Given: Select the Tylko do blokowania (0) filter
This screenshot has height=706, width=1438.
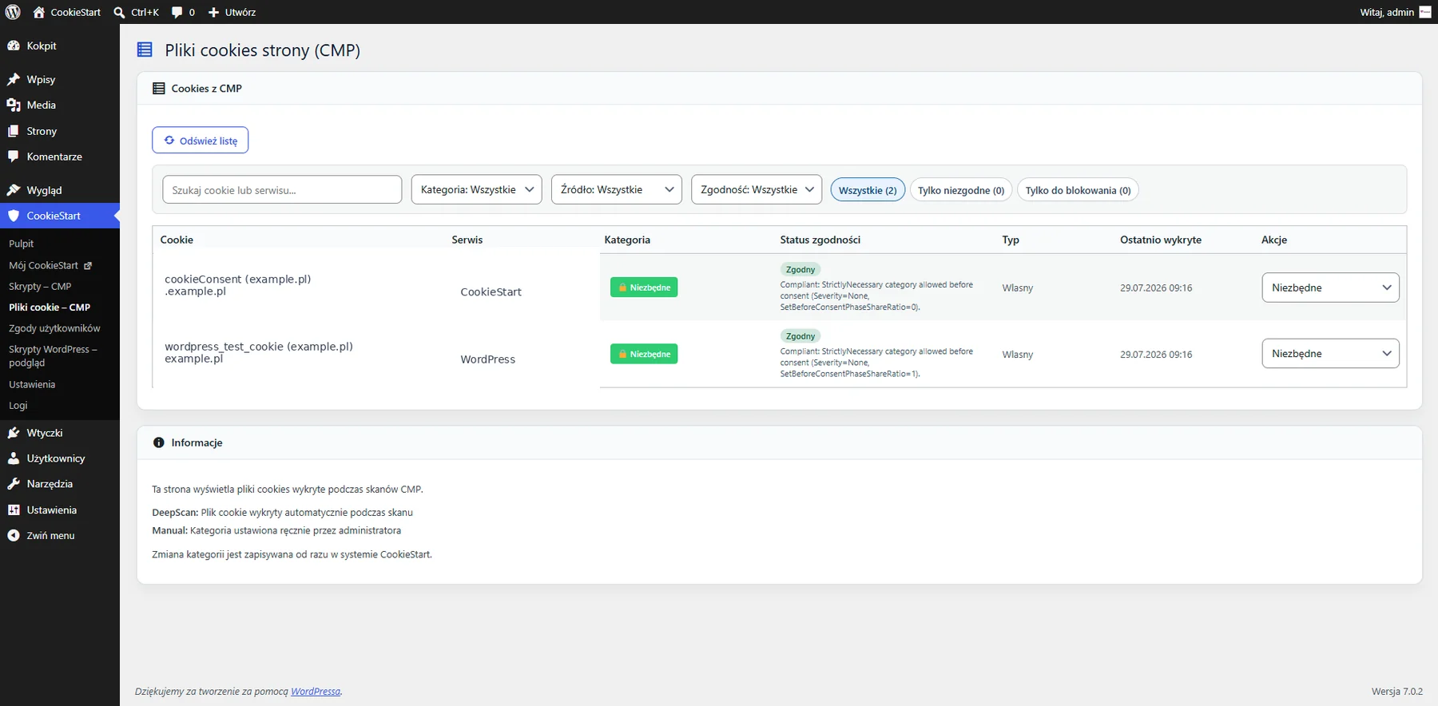Looking at the screenshot, I should click(x=1078, y=190).
